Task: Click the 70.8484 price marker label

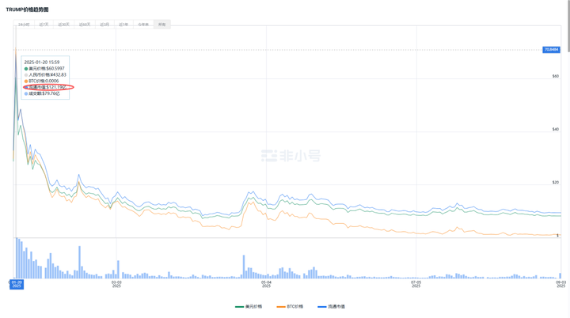Action: [x=551, y=49]
